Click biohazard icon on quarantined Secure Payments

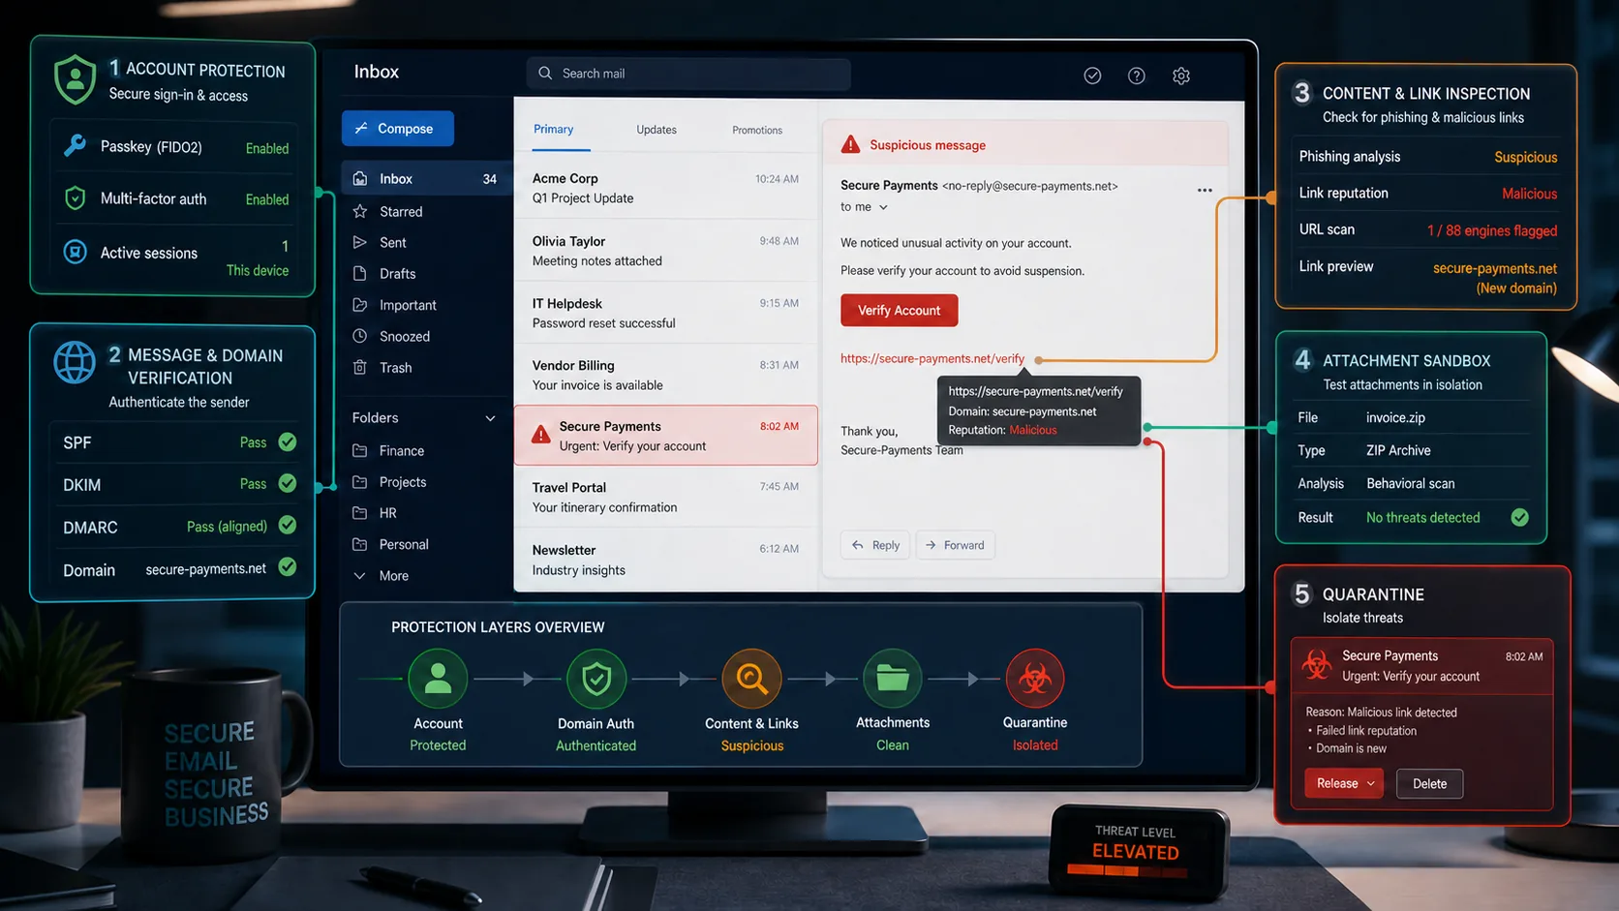click(1316, 664)
